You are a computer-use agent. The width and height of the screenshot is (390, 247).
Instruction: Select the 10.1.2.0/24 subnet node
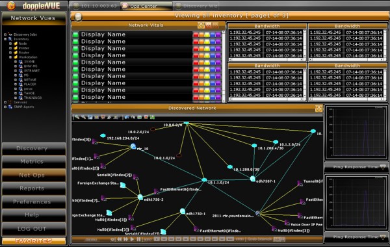click(276, 142)
